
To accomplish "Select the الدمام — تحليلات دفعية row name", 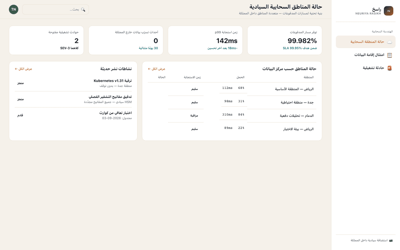I will (296, 116).
